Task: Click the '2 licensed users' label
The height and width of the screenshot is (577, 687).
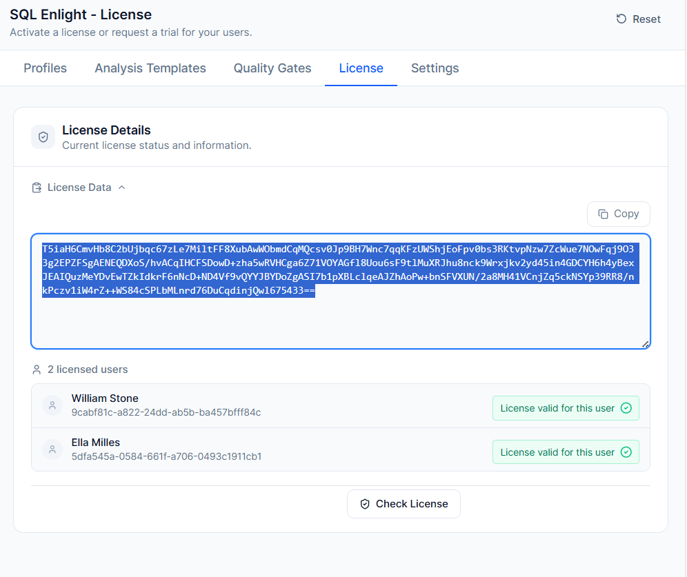Action: point(88,370)
